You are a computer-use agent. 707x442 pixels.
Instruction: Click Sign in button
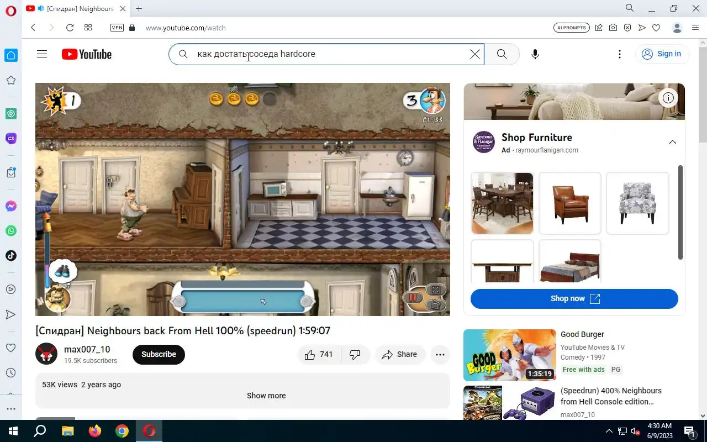(662, 54)
